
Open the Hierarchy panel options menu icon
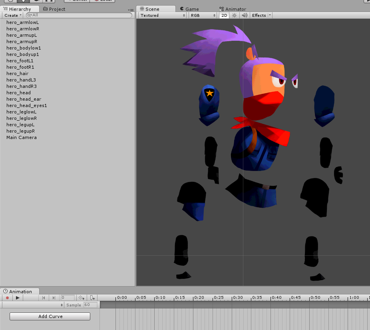pos(131,10)
